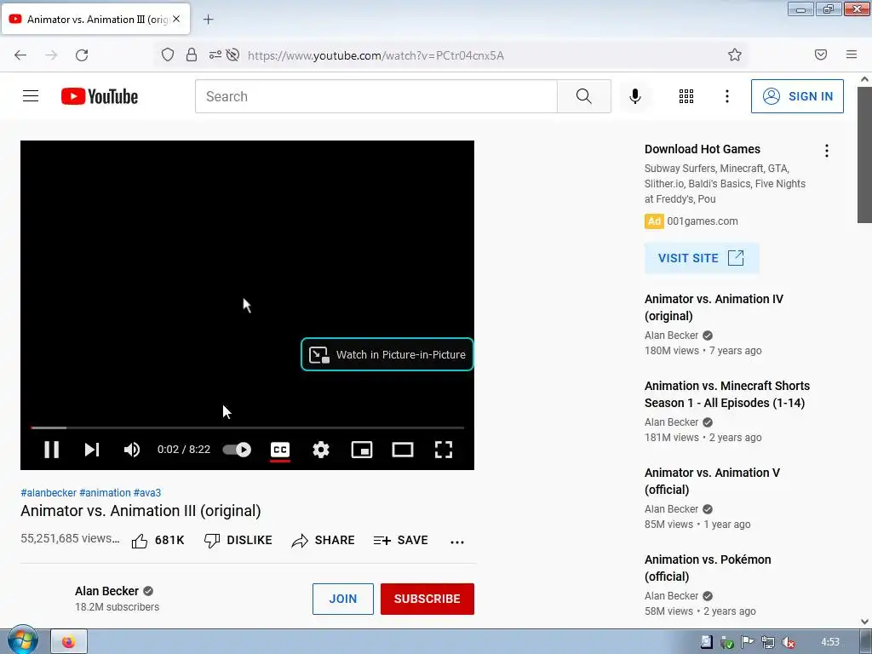
Task: Subscribe to Alan Becker
Action: [x=427, y=599]
